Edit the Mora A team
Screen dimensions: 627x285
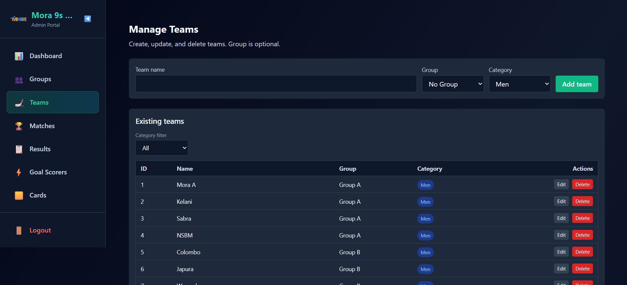click(561, 185)
